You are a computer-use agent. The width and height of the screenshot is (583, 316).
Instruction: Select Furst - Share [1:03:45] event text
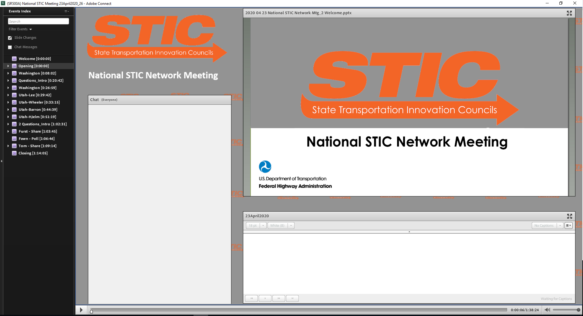38,131
